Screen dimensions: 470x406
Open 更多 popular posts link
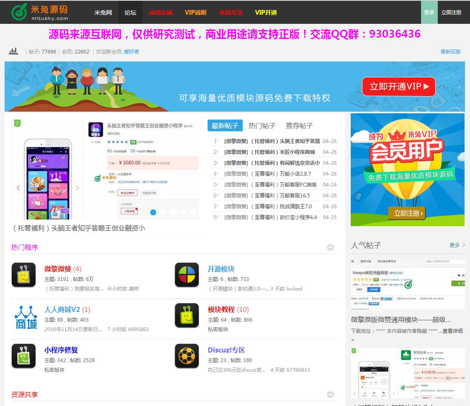tap(457, 245)
